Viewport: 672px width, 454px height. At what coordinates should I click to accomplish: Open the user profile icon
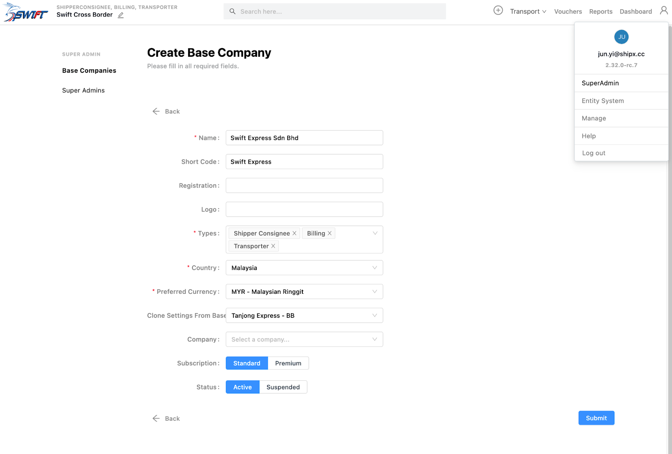[x=664, y=10]
